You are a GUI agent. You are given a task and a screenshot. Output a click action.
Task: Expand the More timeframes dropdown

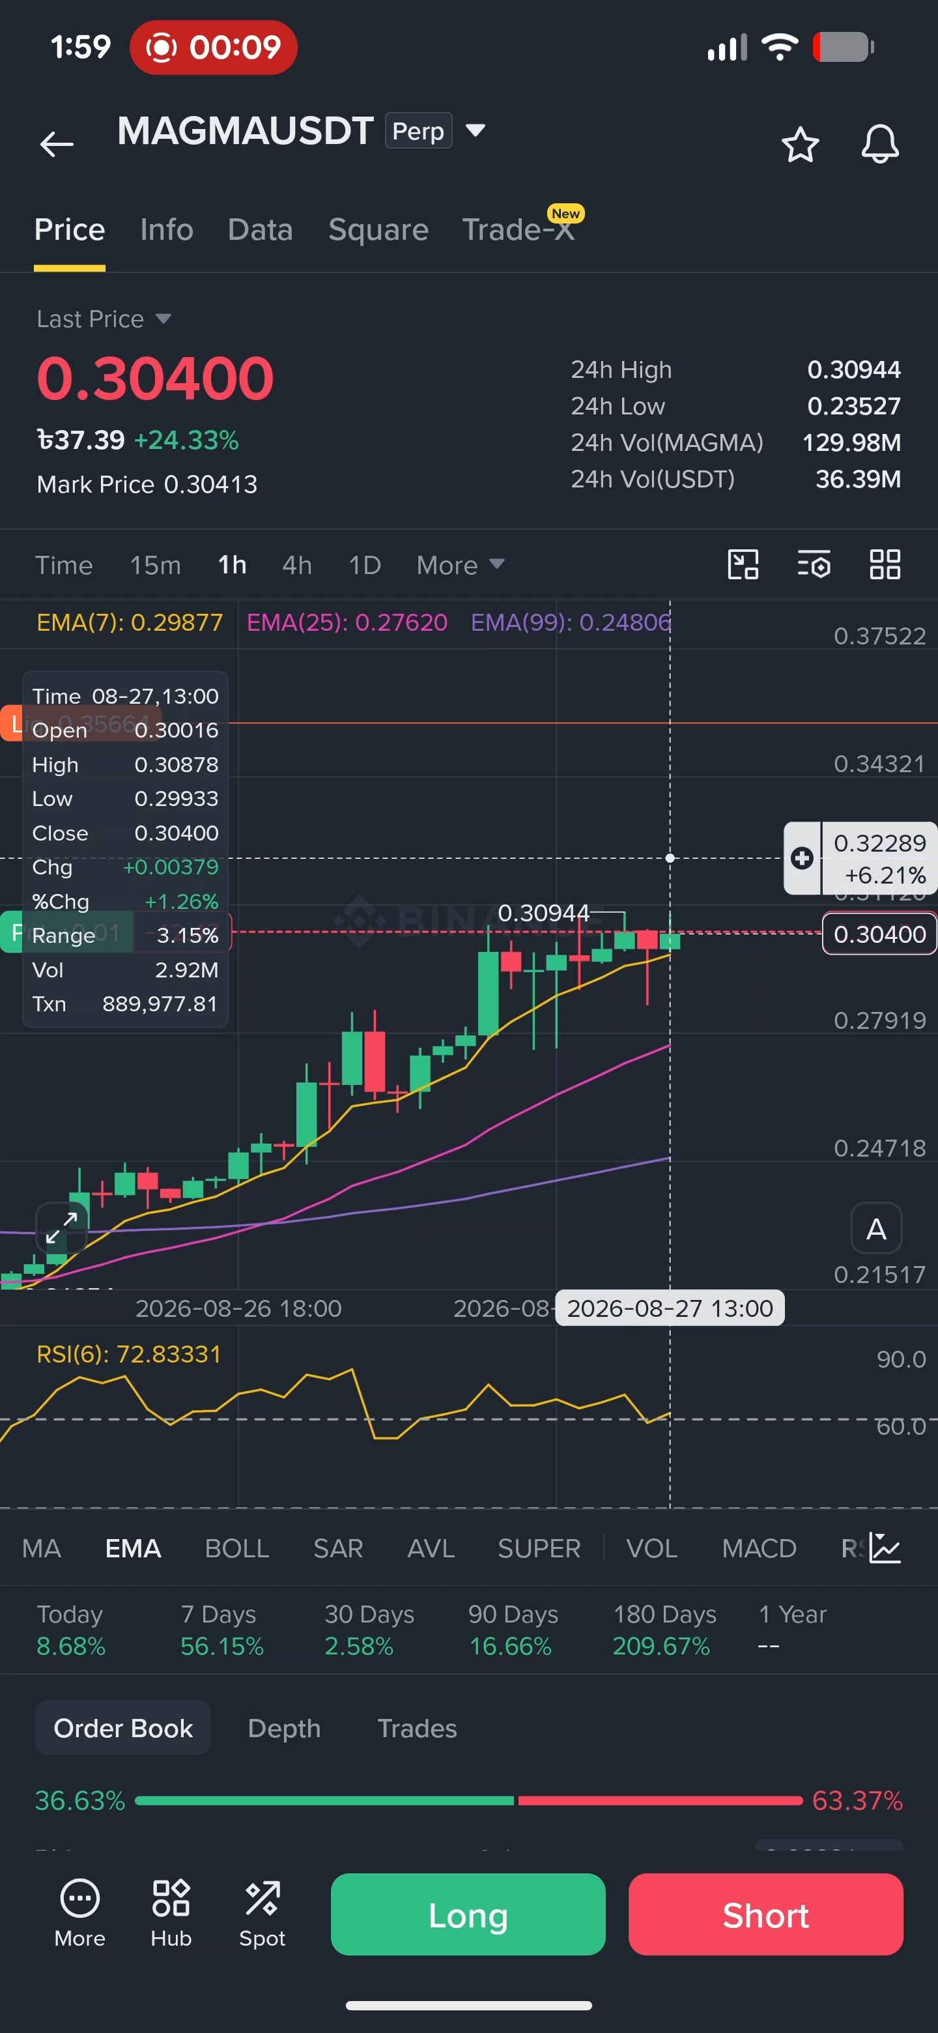point(460,565)
